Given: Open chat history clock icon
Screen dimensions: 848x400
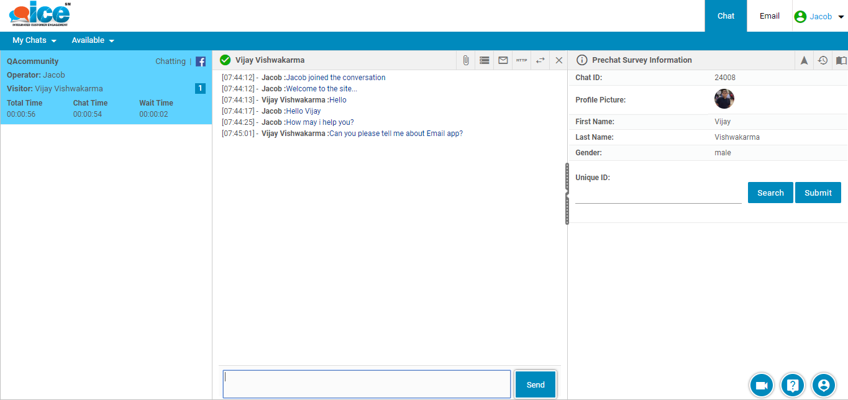Looking at the screenshot, I should (x=823, y=60).
